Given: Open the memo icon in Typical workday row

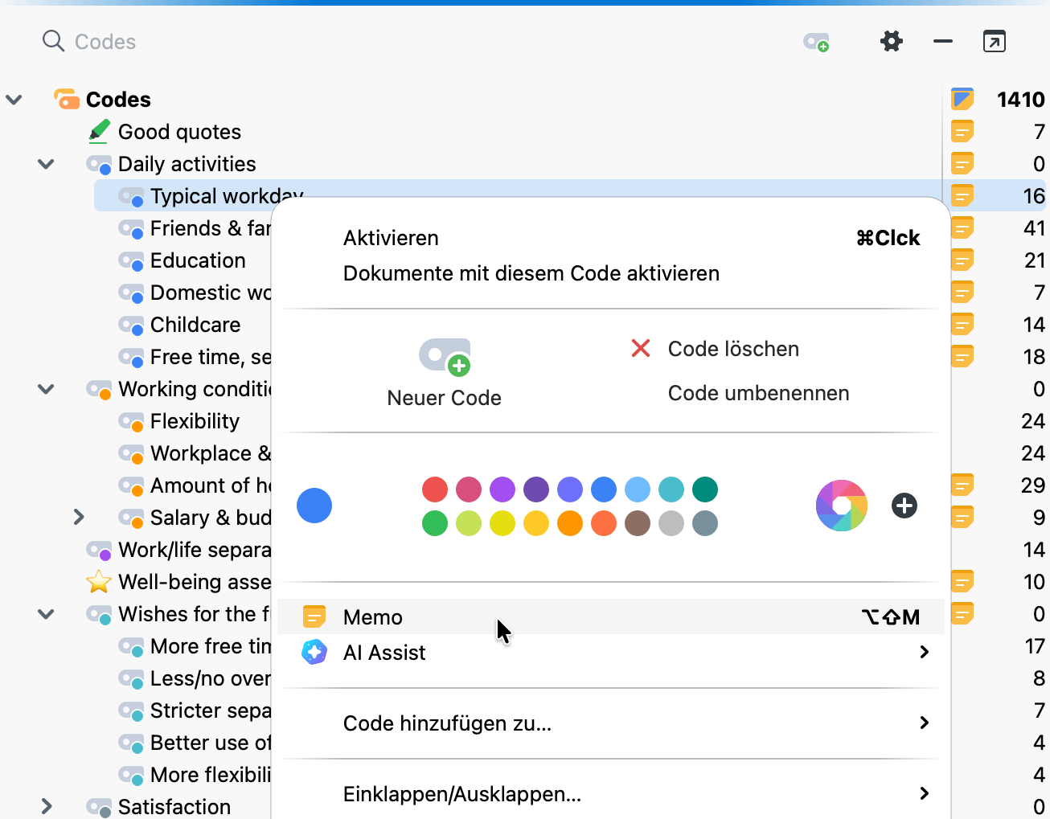Looking at the screenshot, I should coord(962,195).
